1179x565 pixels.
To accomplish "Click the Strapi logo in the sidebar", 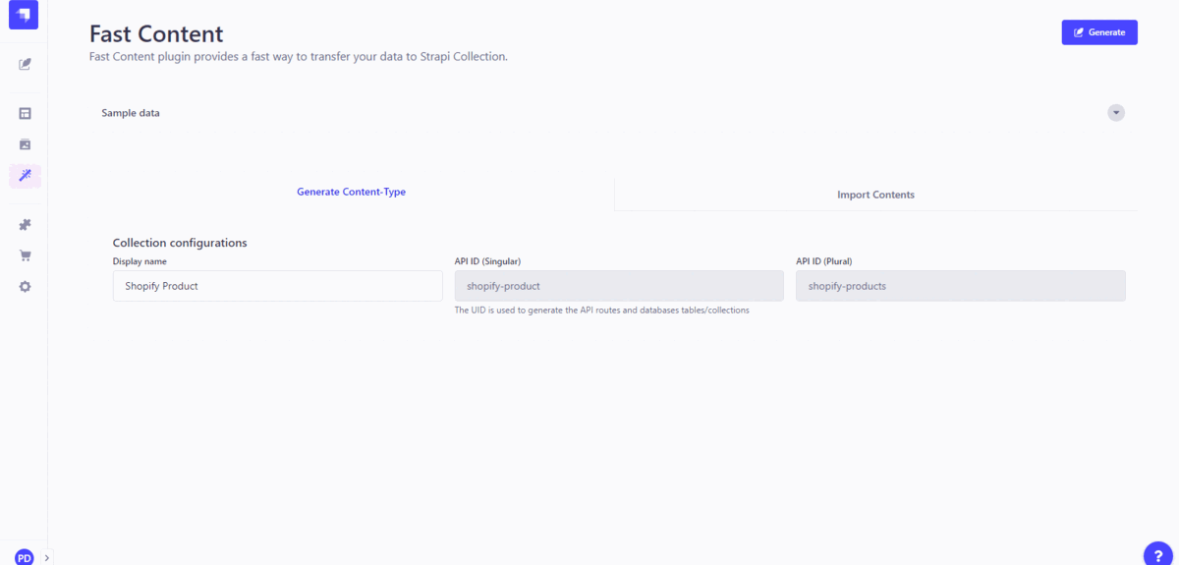I will [x=24, y=16].
